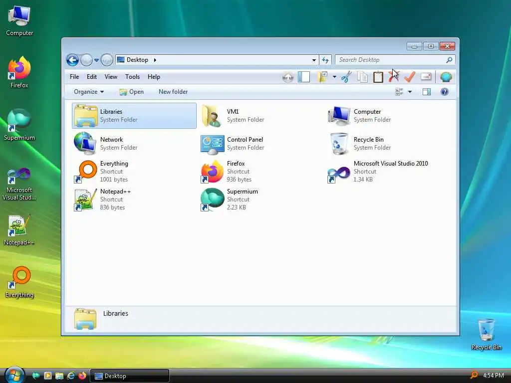511x383 pixels.
Task: Click the Internet Explorer quick launch icon
Action: pos(71,376)
